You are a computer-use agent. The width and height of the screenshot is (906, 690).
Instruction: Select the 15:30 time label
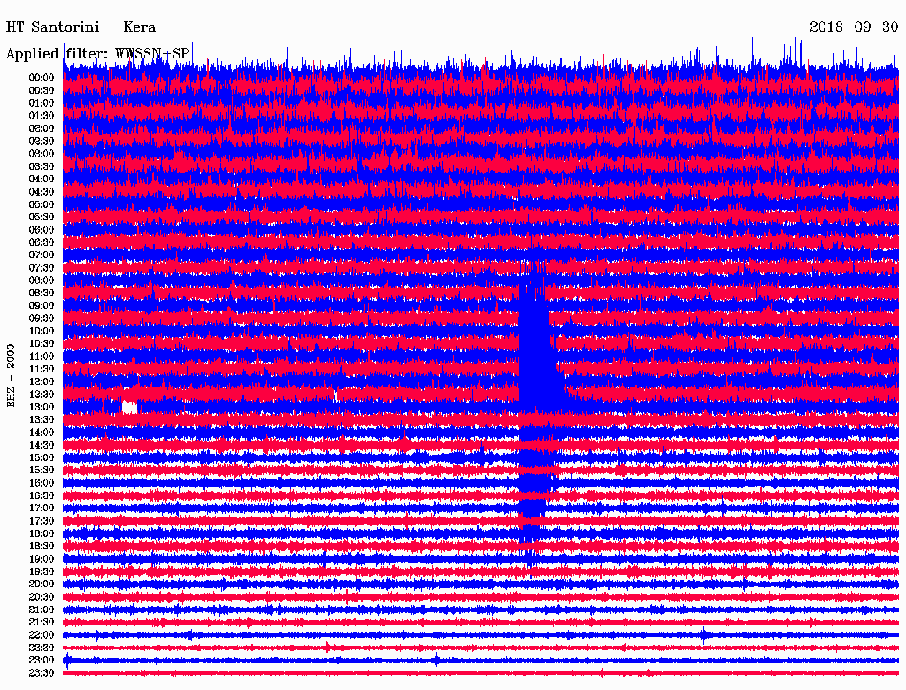pos(42,471)
